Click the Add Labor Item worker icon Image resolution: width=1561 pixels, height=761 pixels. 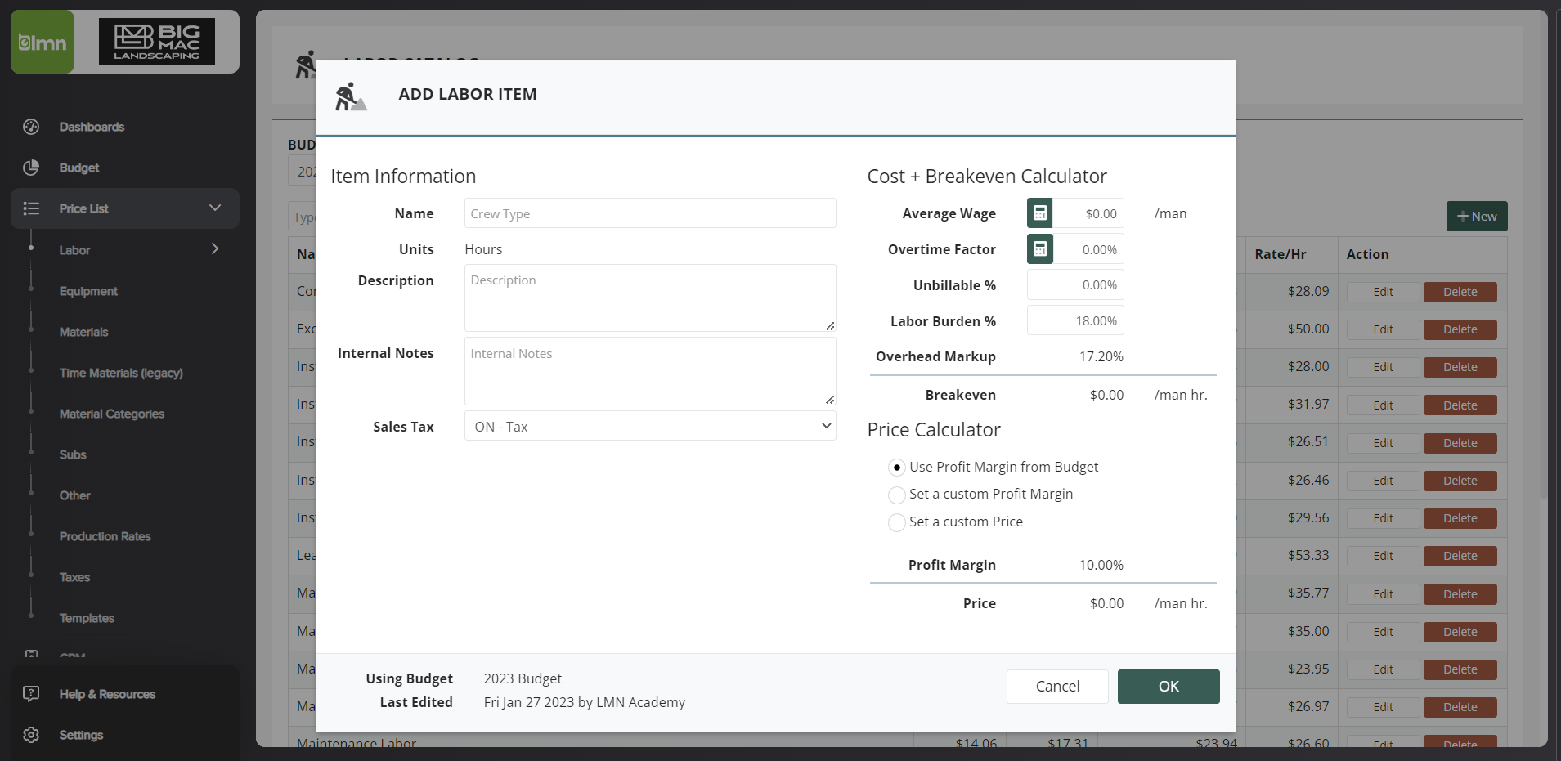click(x=351, y=96)
